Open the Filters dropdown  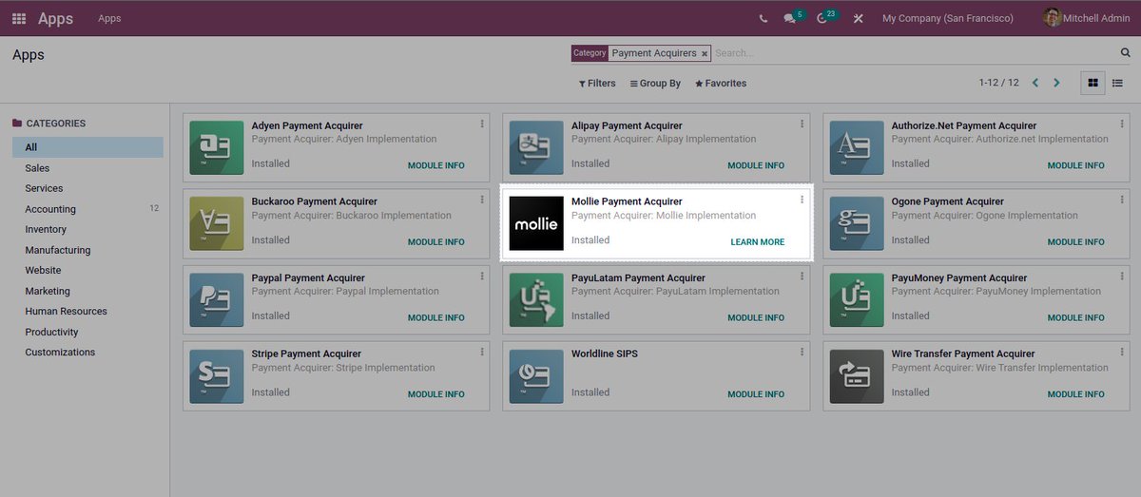[x=597, y=84]
